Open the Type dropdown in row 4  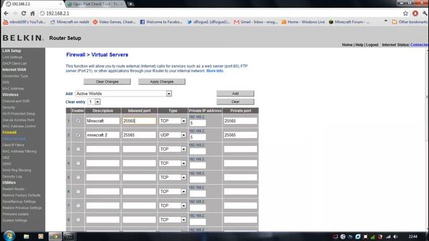coord(173,163)
